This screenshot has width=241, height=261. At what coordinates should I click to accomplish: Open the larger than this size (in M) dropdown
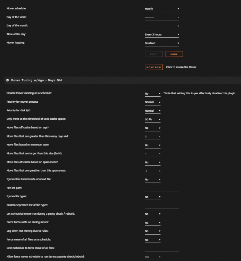[153, 153]
